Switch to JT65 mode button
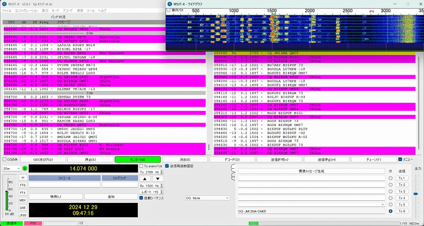424x226 pixels. point(23,215)
